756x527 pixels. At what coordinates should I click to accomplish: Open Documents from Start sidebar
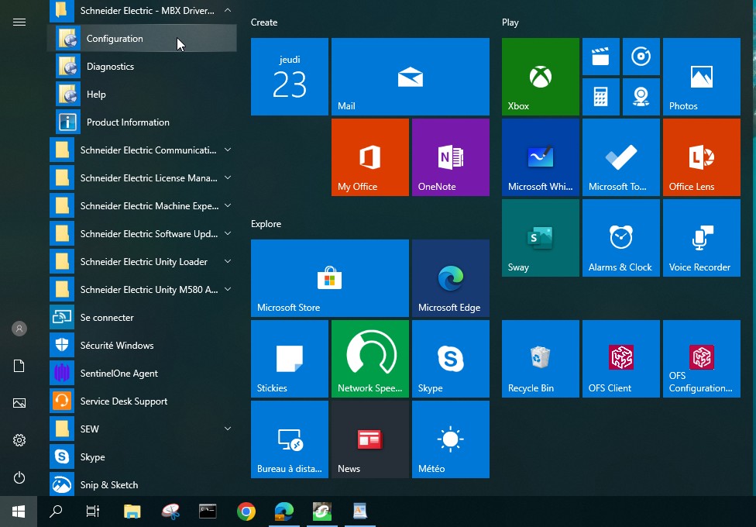(19, 366)
